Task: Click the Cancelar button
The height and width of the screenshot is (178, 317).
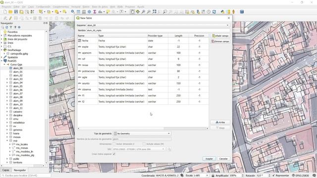Action: (223, 159)
